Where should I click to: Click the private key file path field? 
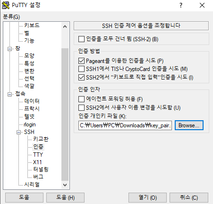(125, 125)
